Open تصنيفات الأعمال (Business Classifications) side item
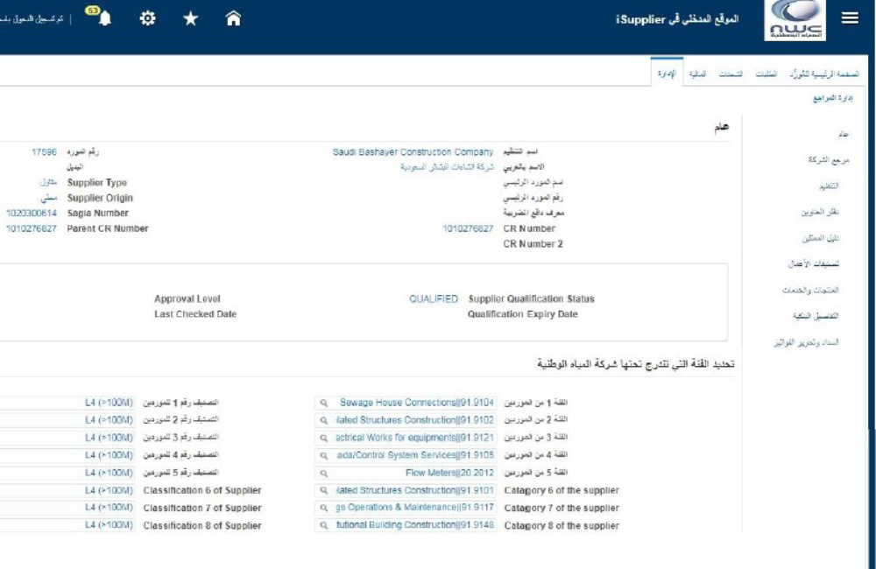The height and width of the screenshot is (569, 876). [814, 263]
